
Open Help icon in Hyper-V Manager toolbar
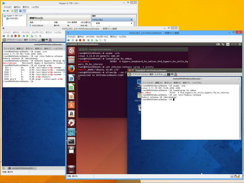(x=20, y=11)
